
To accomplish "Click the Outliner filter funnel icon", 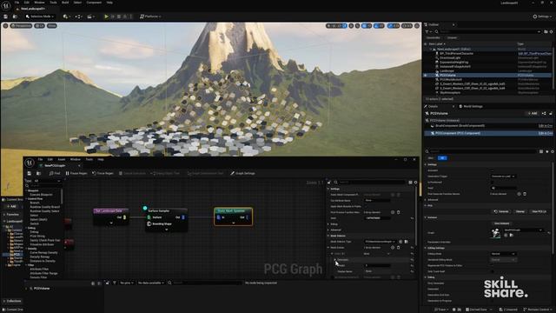I will pyautogui.click(x=427, y=31).
